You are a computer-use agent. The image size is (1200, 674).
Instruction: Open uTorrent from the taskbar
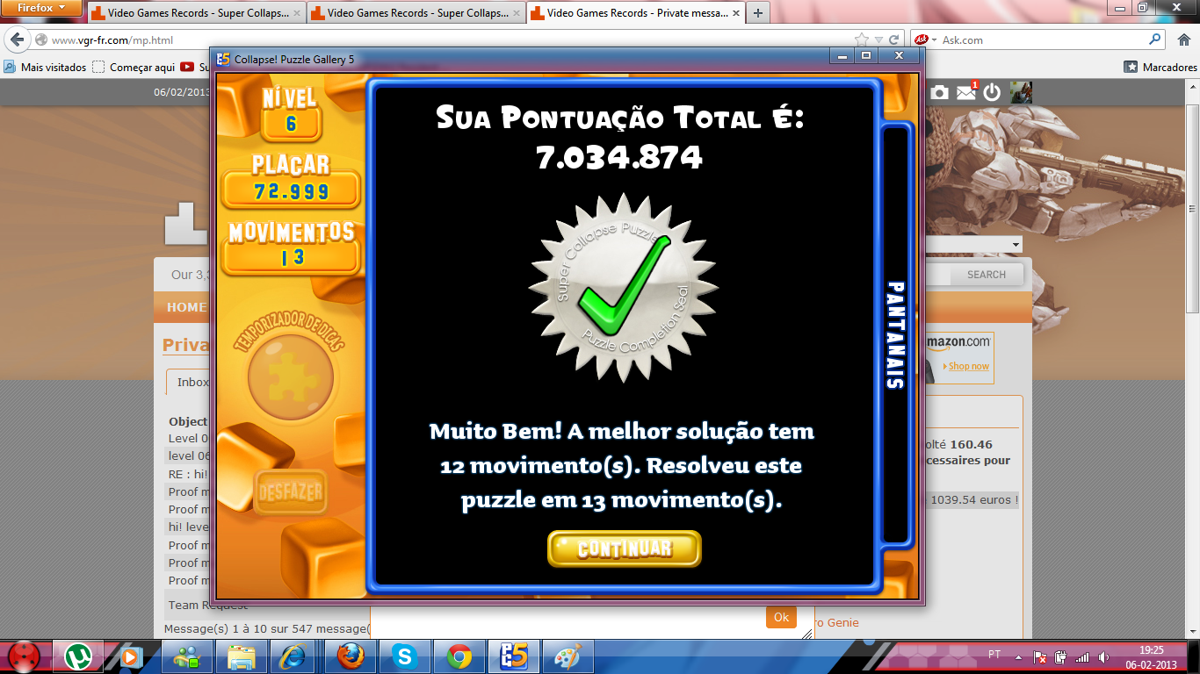pyautogui.click(x=79, y=656)
